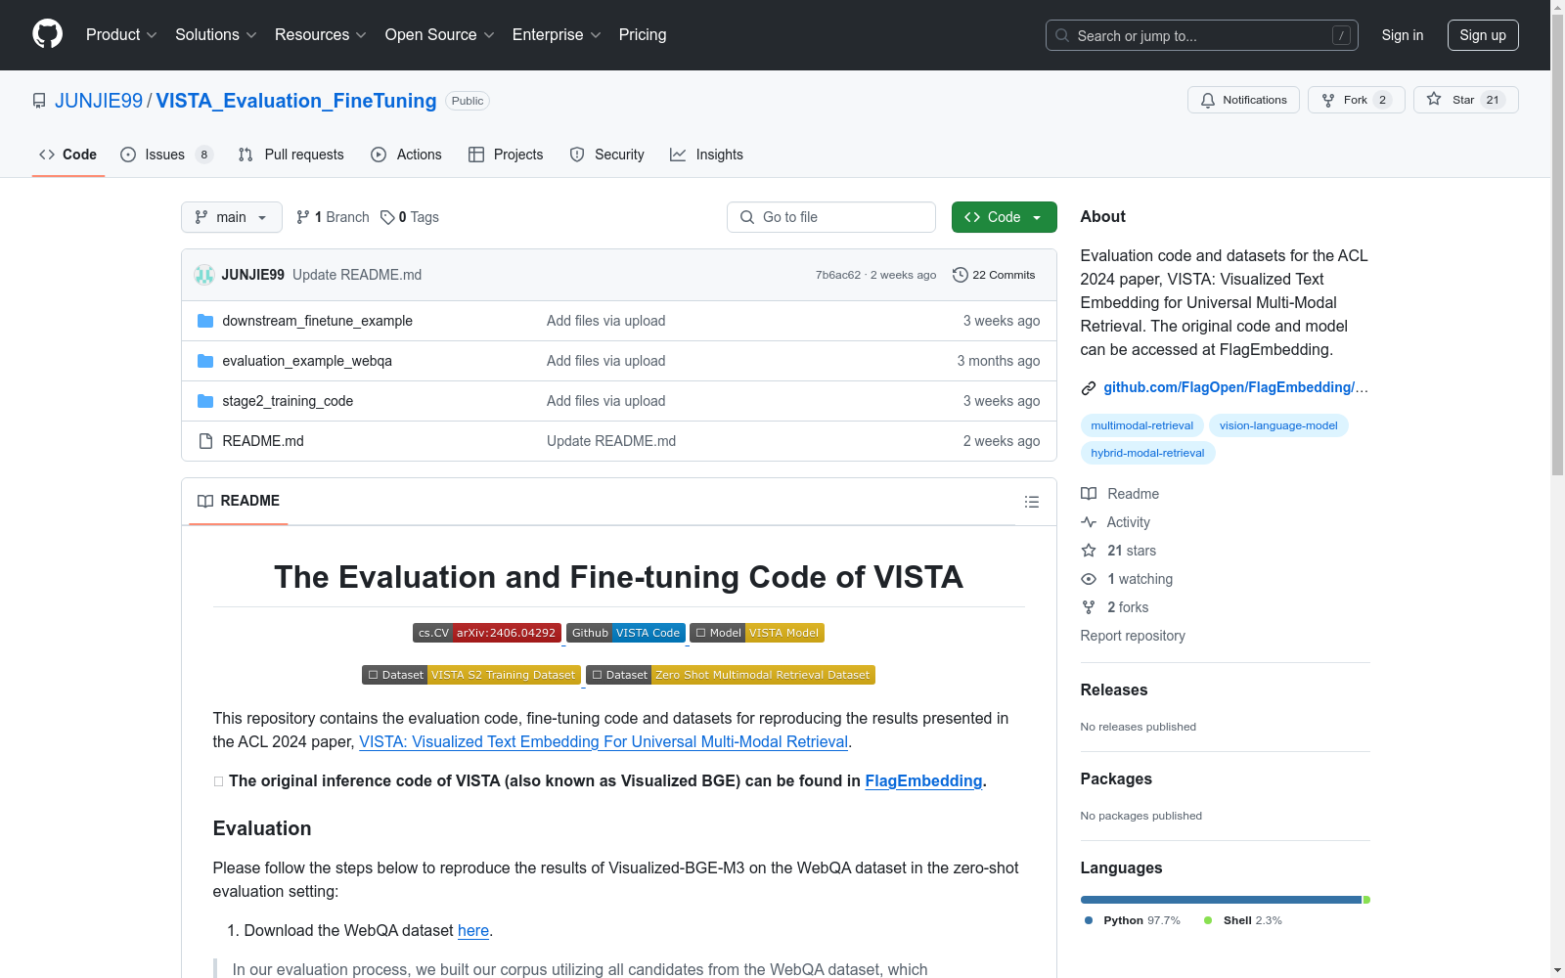Click Sign in
Viewport: 1565px width, 978px height.
(x=1403, y=35)
